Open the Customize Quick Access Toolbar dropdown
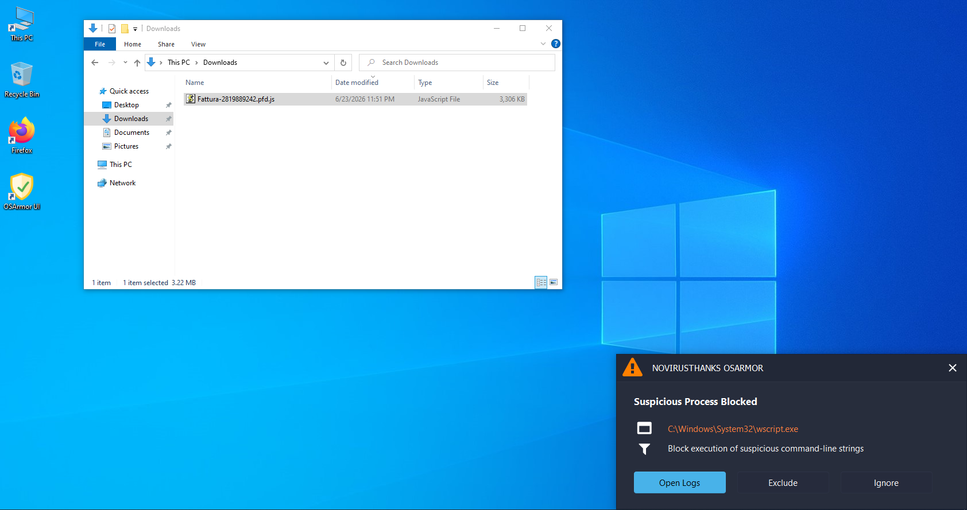This screenshot has width=967, height=510. (136, 29)
